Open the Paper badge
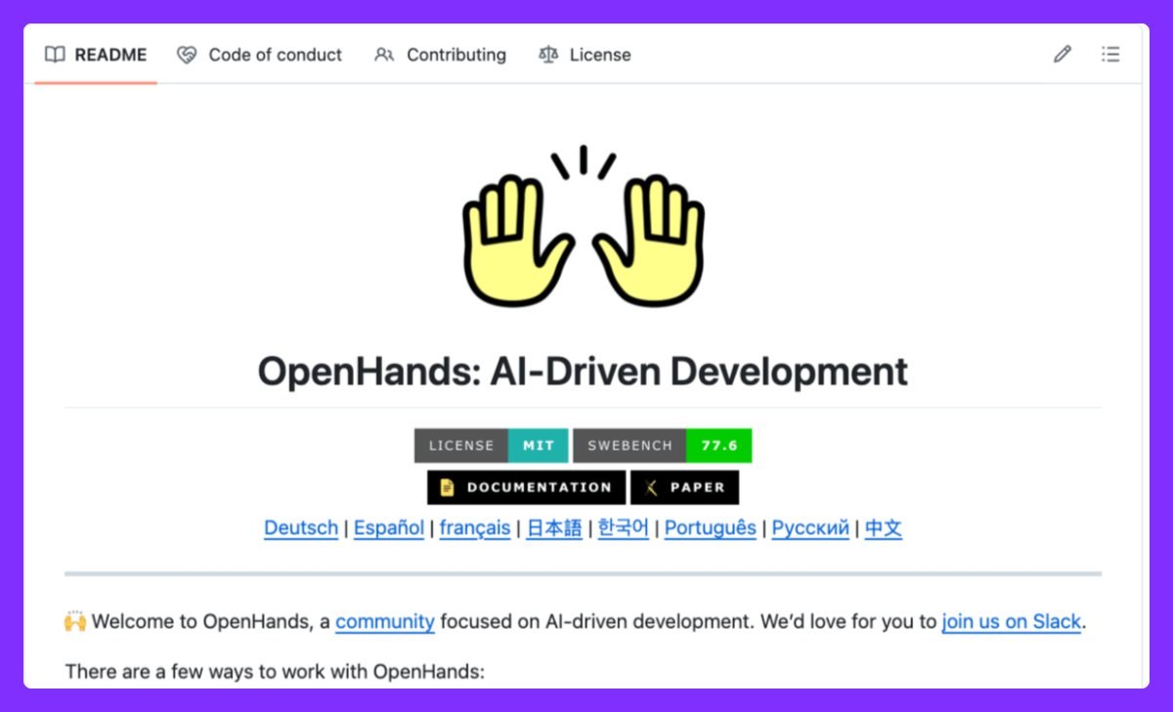Image resolution: width=1173 pixels, height=712 pixels. coord(684,487)
